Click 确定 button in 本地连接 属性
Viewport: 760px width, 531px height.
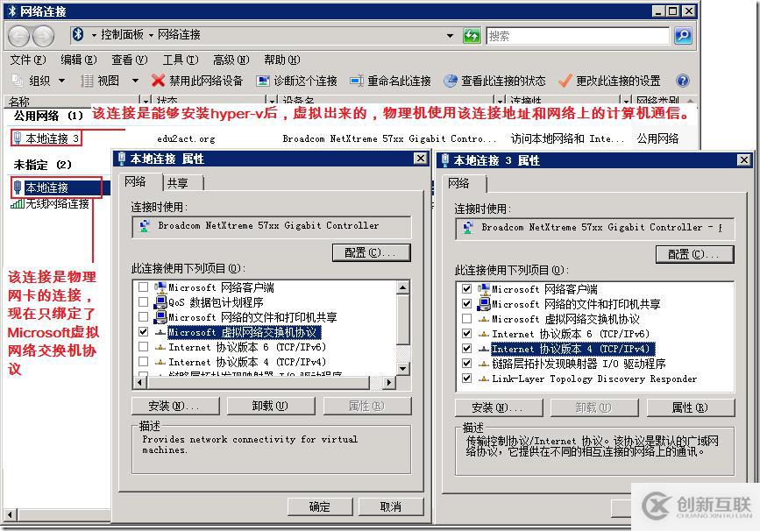pyautogui.click(x=319, y=506)
